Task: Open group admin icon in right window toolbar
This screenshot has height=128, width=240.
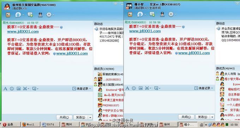Action: [162, 14]
